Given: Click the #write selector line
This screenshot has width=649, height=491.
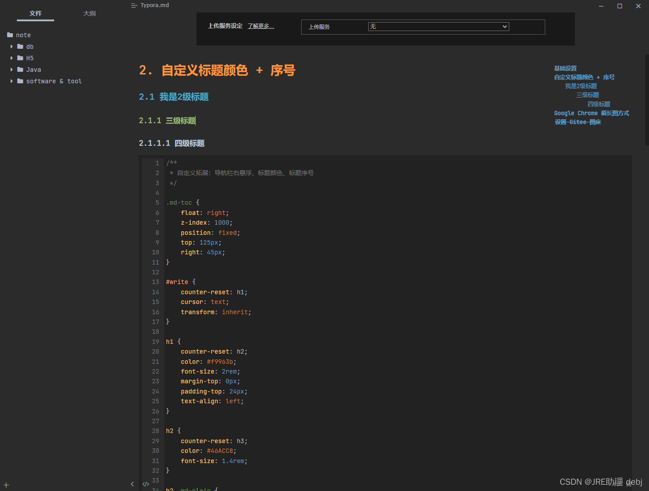Looking at the screenshot, I should pyautogui.click(x=181, y=282).
